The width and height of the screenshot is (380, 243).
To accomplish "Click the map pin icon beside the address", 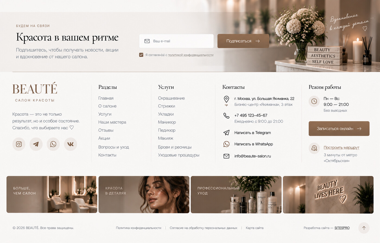I will tap(226, 100).
